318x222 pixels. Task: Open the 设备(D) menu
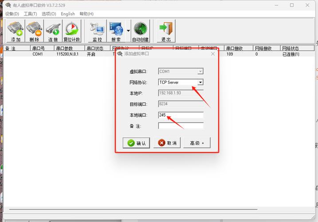pyautogui.click(x=12, y=14)
